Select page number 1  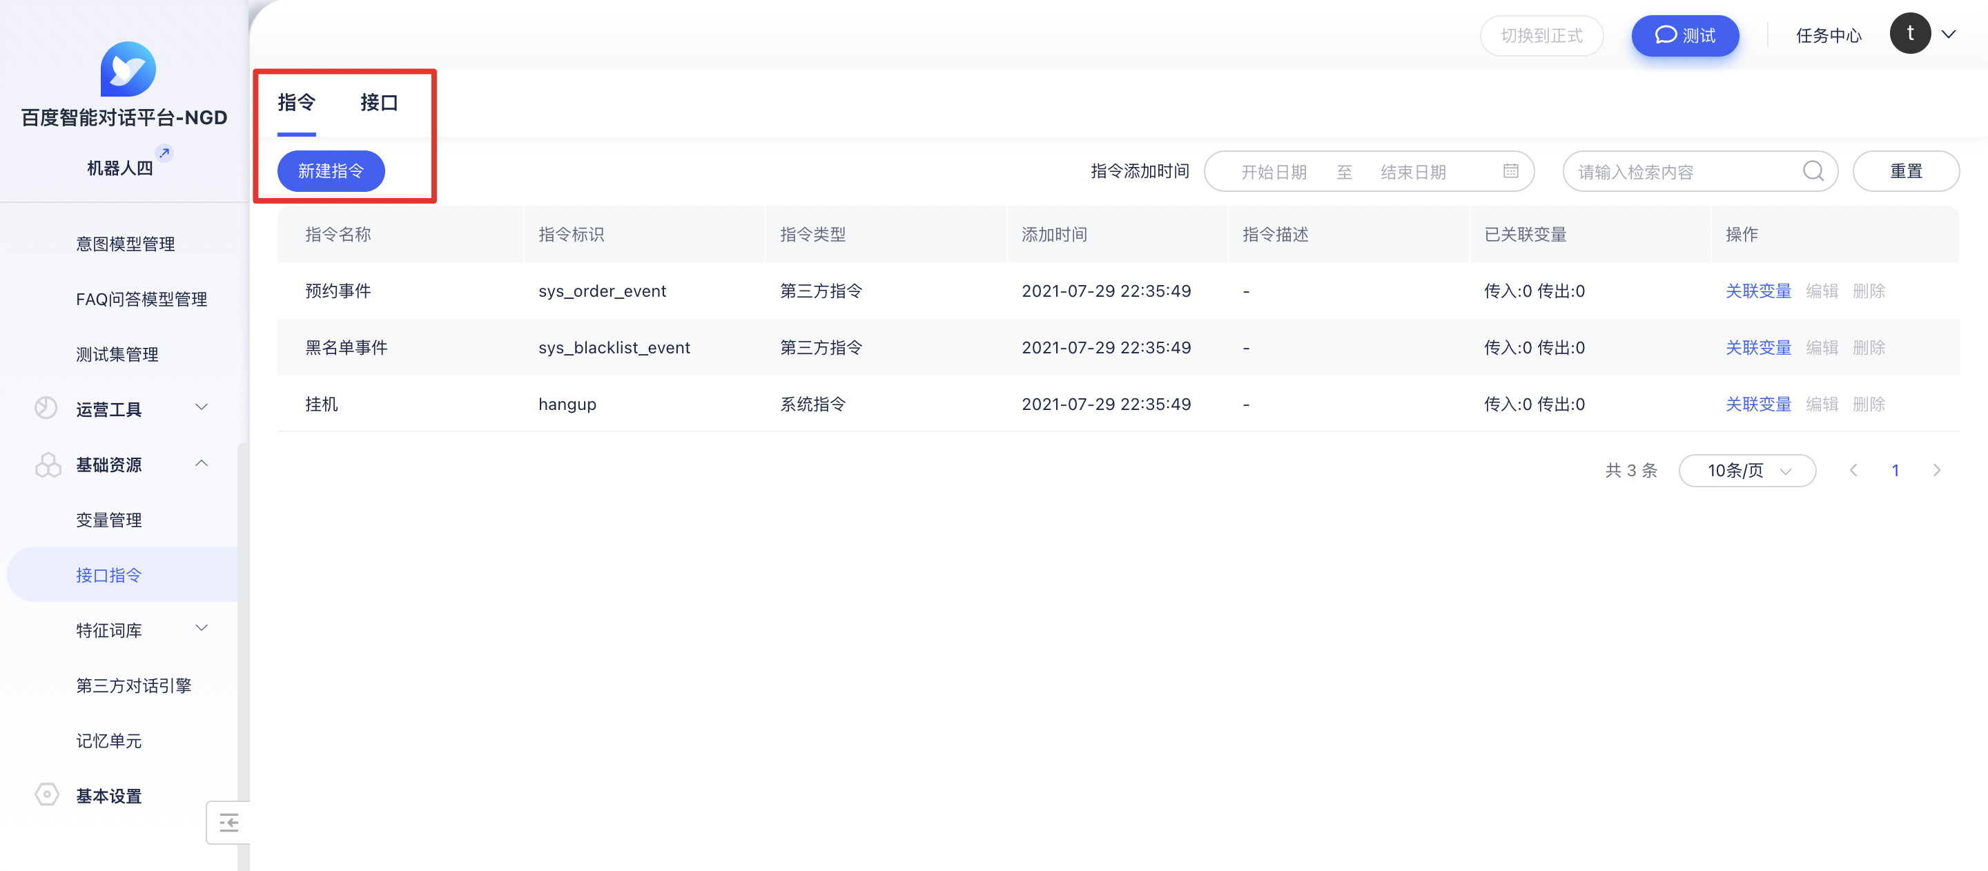(1895, 471)
